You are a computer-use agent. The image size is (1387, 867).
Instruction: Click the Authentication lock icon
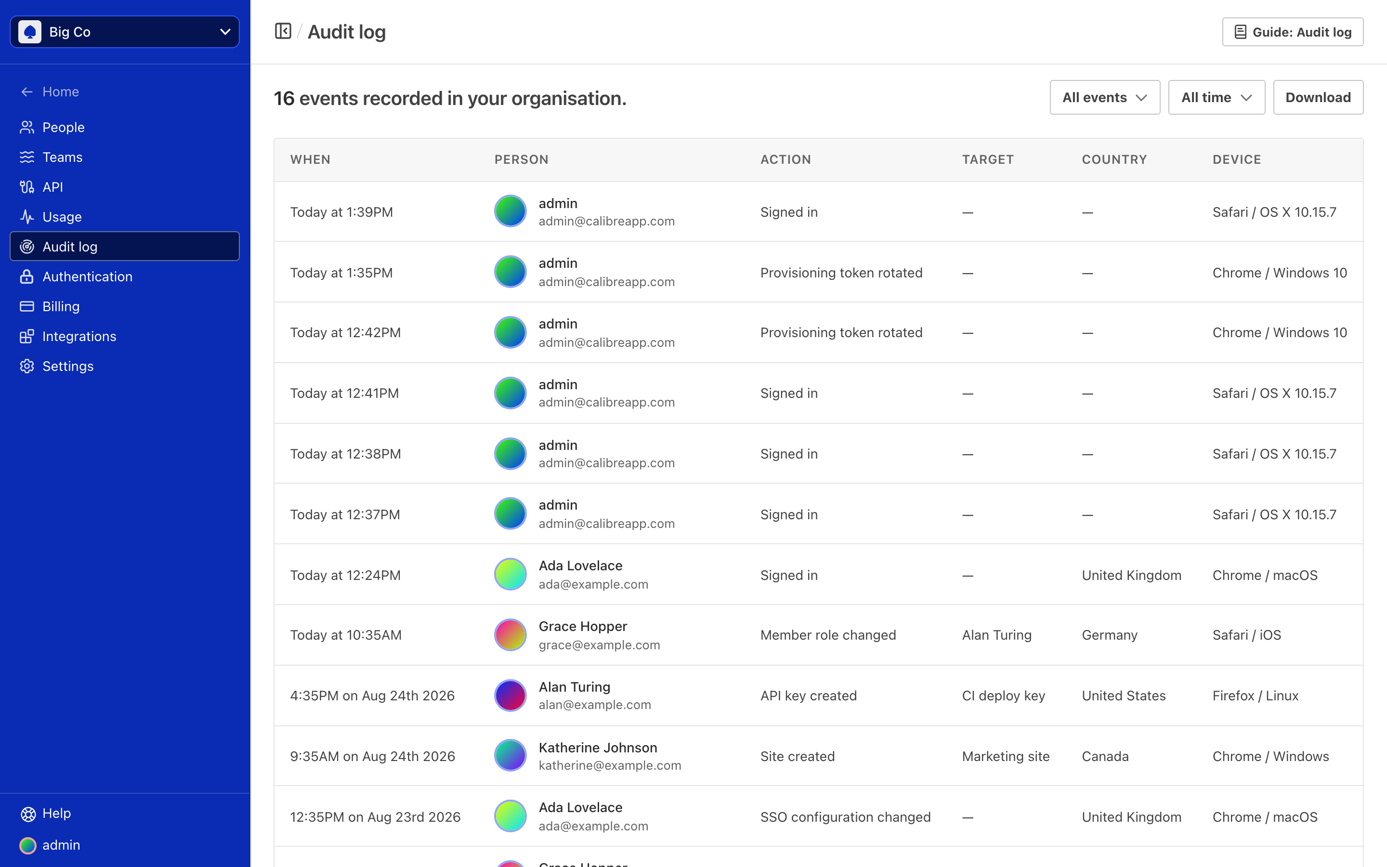point(27,276)
